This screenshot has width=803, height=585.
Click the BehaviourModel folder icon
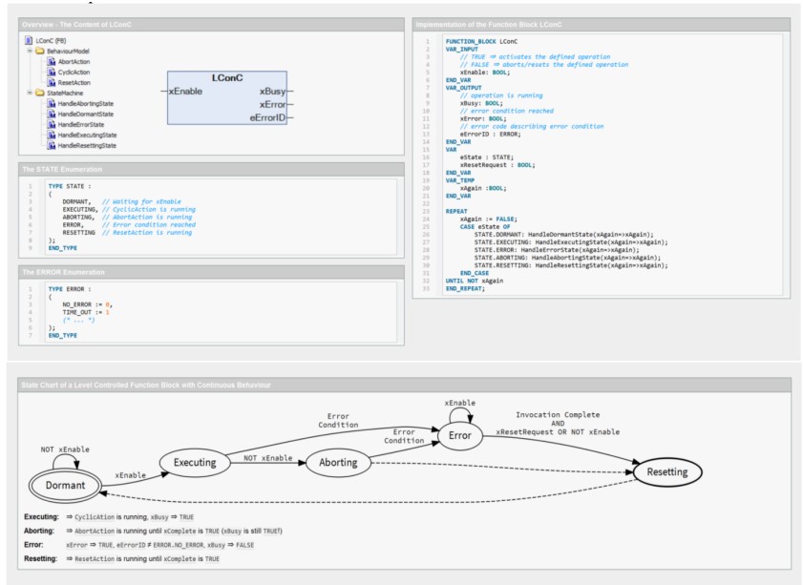40,52
